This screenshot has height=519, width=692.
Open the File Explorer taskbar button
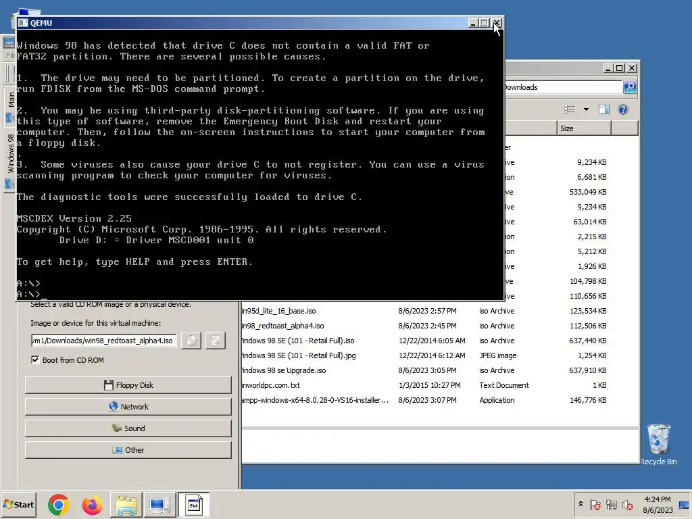pos(126,504)
